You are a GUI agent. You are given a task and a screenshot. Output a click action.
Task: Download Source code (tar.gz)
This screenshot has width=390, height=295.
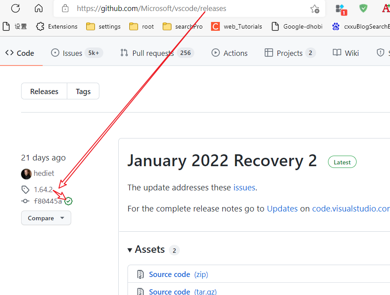click(183, 291)
